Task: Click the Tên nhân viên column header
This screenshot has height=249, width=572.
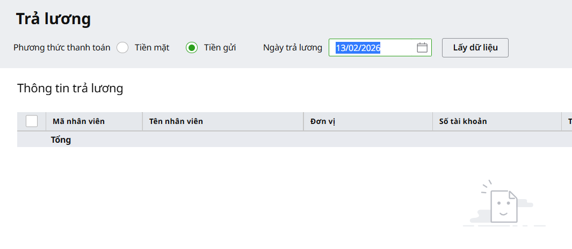Action: (176, 121)
